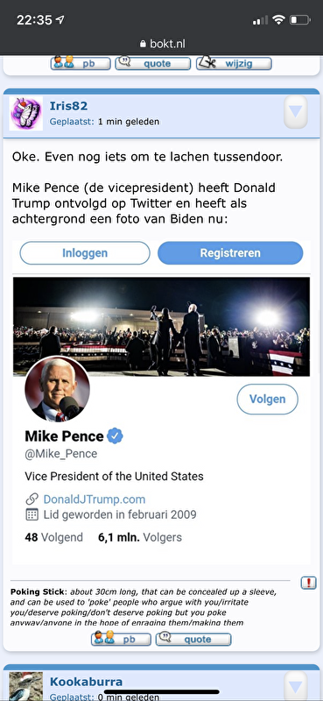Open the post options dropdown for Iris82
Viewport: 323px width, 701px height.
coord(296,112)
